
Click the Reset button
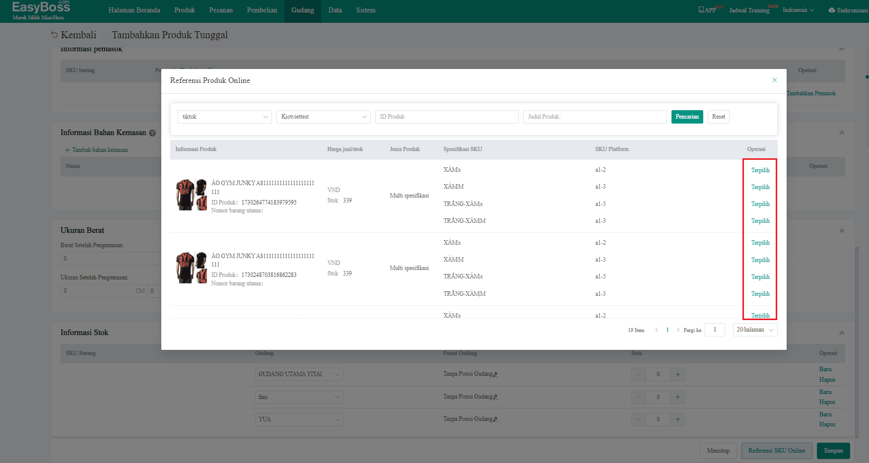pos(719,117)
